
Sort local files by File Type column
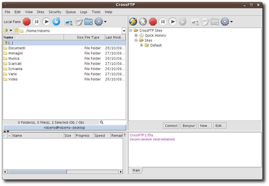(94, 37)
